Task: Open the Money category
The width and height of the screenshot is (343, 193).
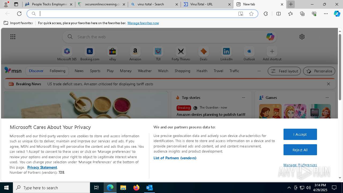Action: point(126,71)
